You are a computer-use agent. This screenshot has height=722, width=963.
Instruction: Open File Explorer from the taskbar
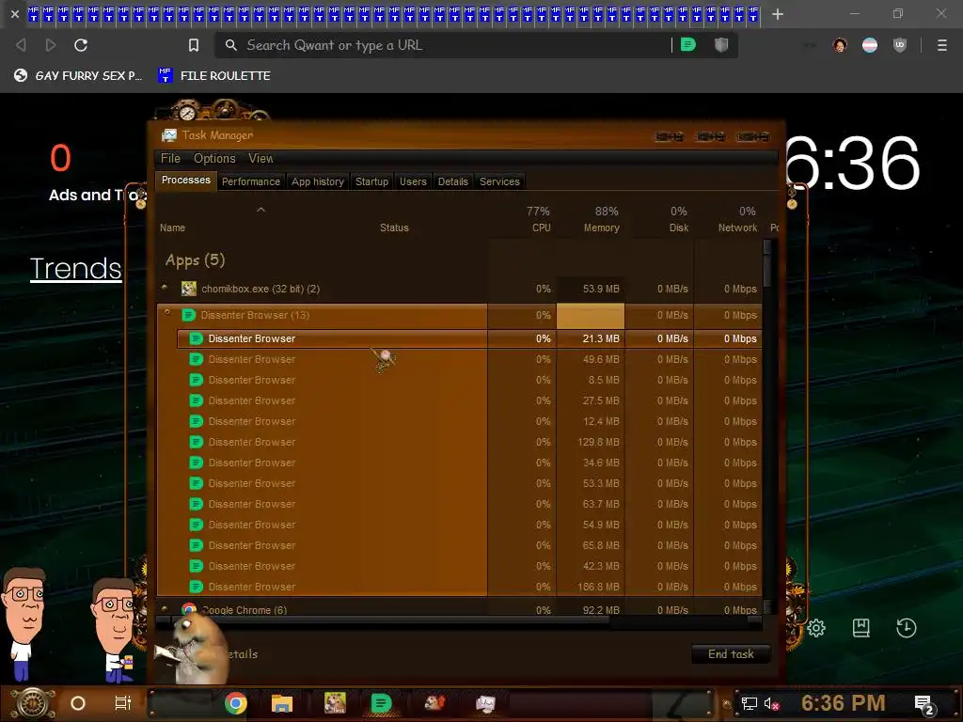(282, 703)
